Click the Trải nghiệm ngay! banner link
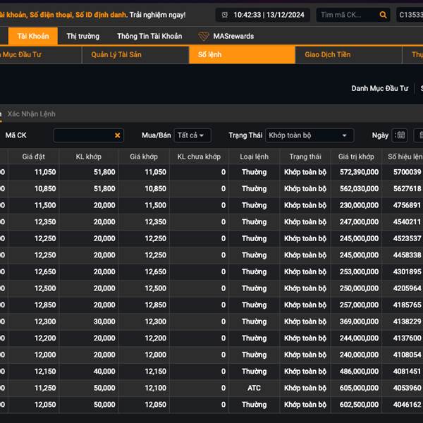423x423 pixels. [157, 15]
